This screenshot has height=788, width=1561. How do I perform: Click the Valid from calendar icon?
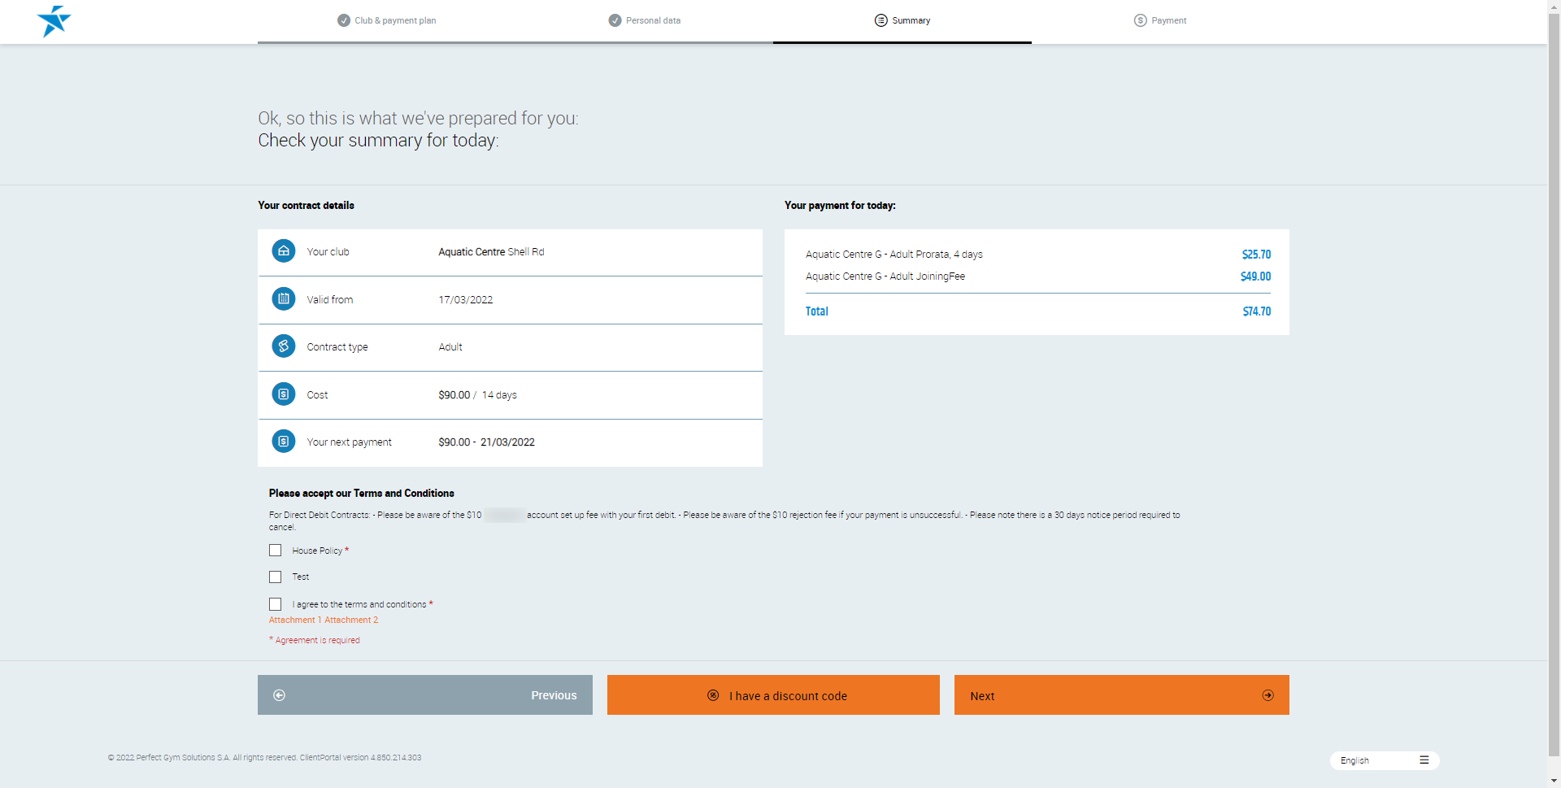(x=283, y=299)
